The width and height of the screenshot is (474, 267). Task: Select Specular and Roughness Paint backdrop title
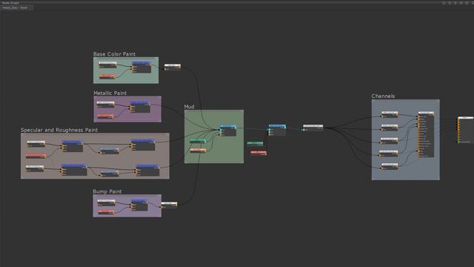pos(59,130)
